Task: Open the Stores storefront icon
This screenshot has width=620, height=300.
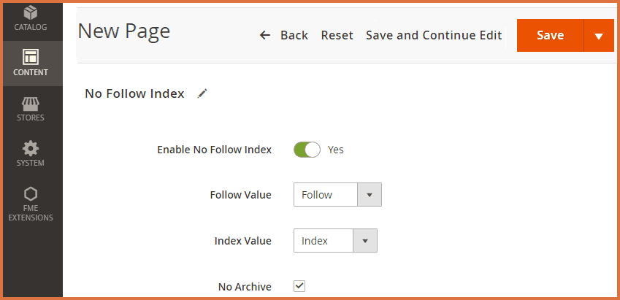Action: point(31,102)
